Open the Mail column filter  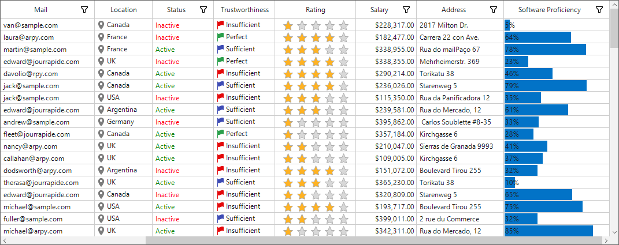[84, 10]
